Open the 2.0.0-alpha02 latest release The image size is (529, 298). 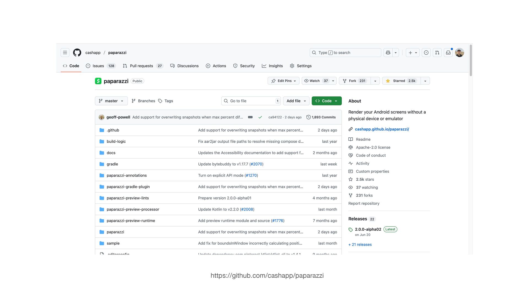tap(368, 229)
